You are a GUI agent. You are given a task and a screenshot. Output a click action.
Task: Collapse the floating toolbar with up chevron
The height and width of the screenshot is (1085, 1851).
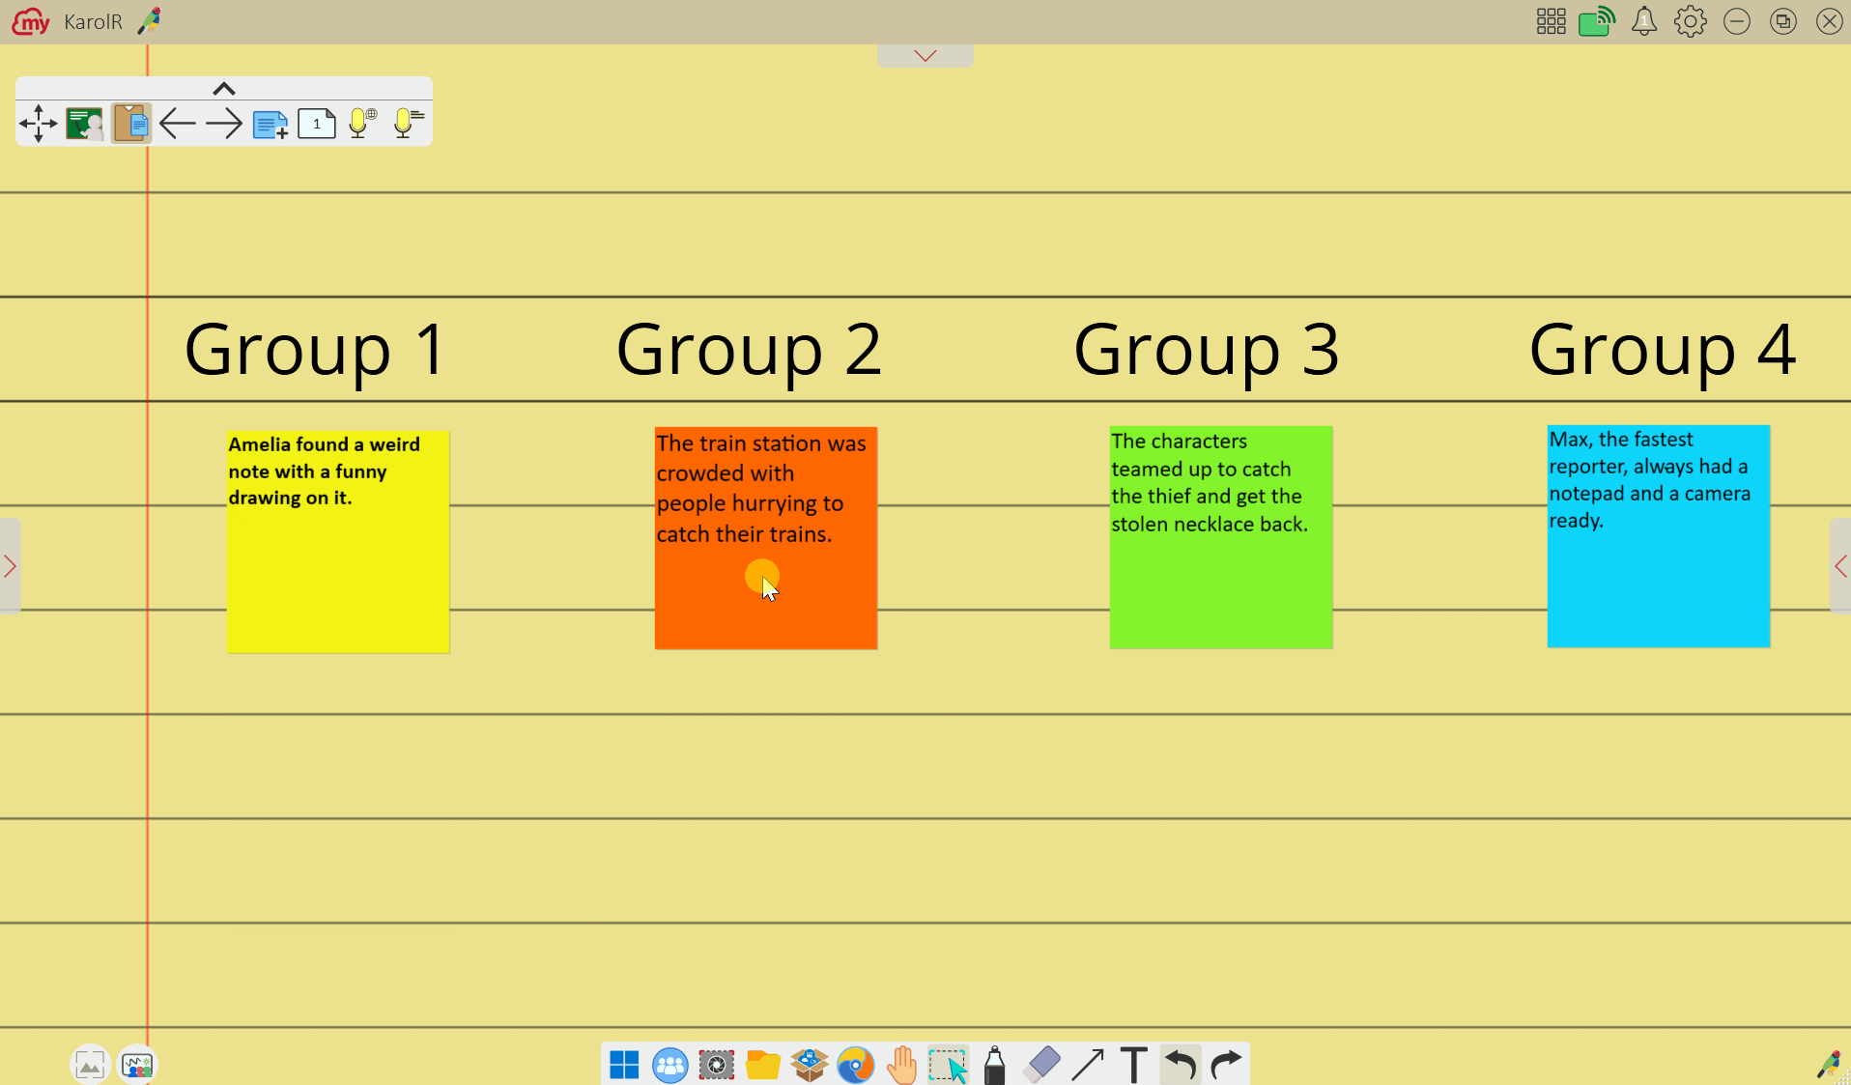223,88
